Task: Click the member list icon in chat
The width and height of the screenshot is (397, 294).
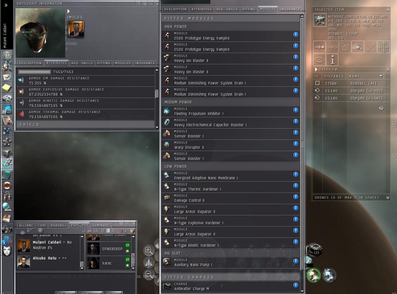Action: [132, 230]
